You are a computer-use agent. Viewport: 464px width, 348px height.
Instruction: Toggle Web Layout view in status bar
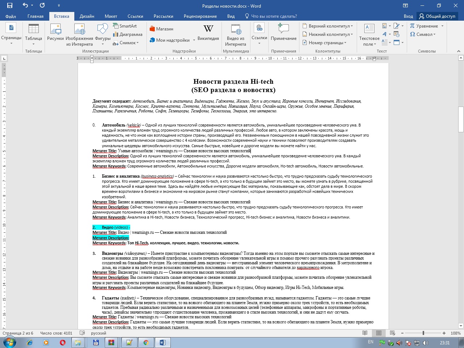point(392,333)
